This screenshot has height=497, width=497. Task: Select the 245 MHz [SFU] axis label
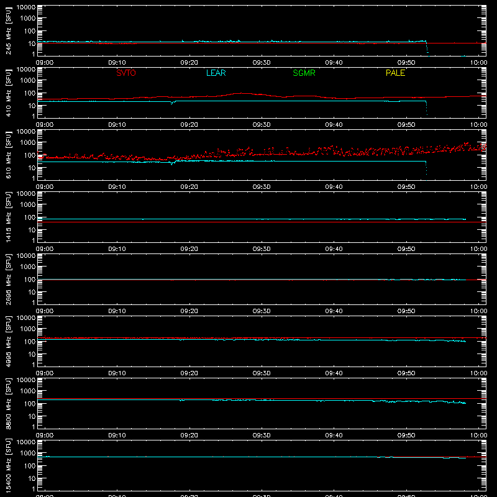point(8,30)
